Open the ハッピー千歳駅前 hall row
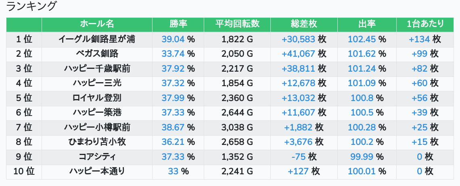460x186 pixels. click(x=97, y=68)
